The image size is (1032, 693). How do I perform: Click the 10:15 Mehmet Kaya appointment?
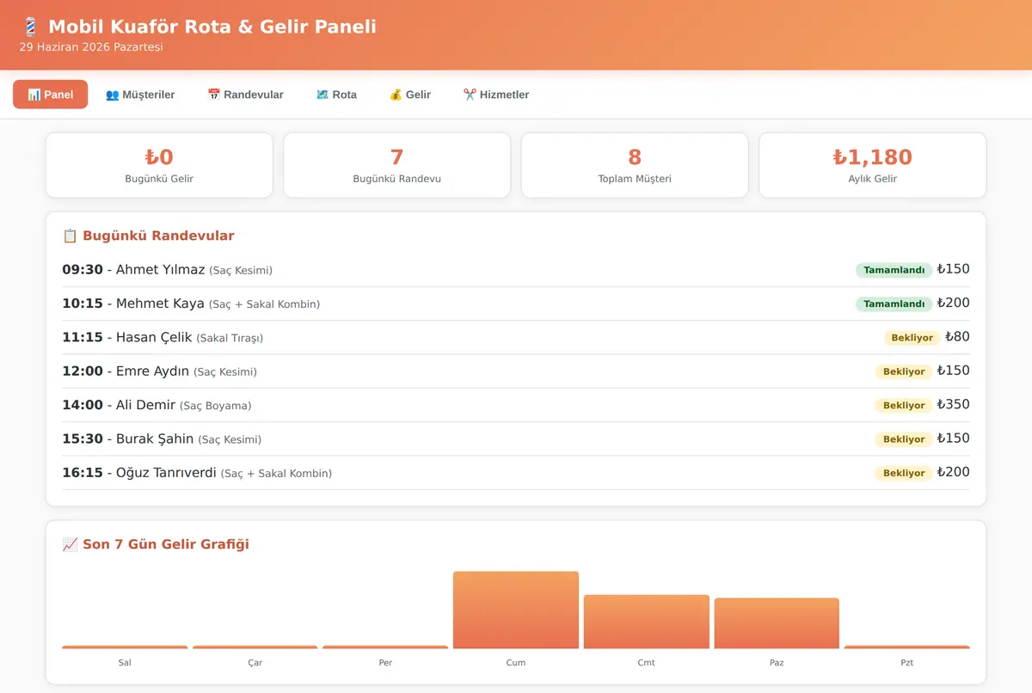point(516,304)
